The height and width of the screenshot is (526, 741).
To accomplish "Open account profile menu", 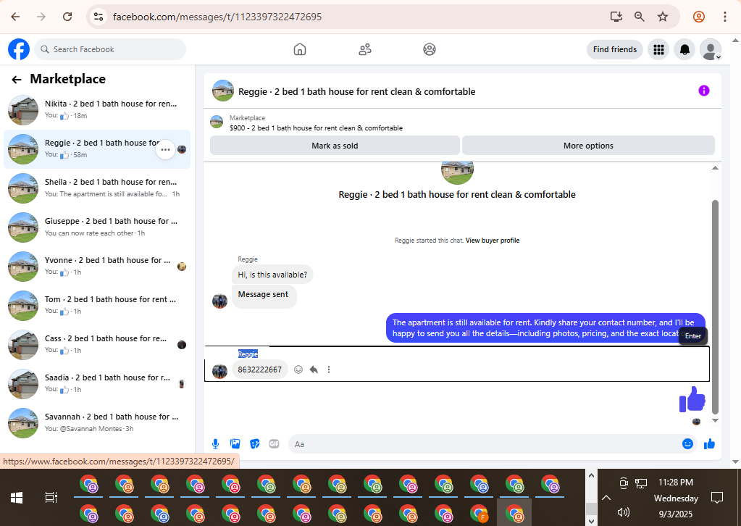I will pos(711,49).
